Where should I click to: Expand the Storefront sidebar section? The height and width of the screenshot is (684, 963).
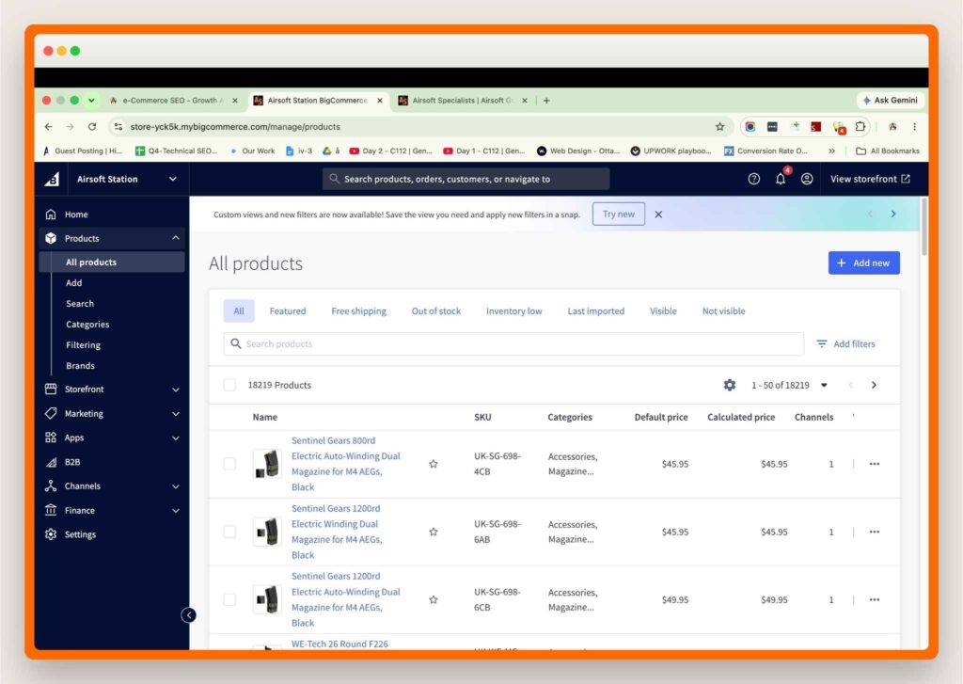[x=176, y=390]
